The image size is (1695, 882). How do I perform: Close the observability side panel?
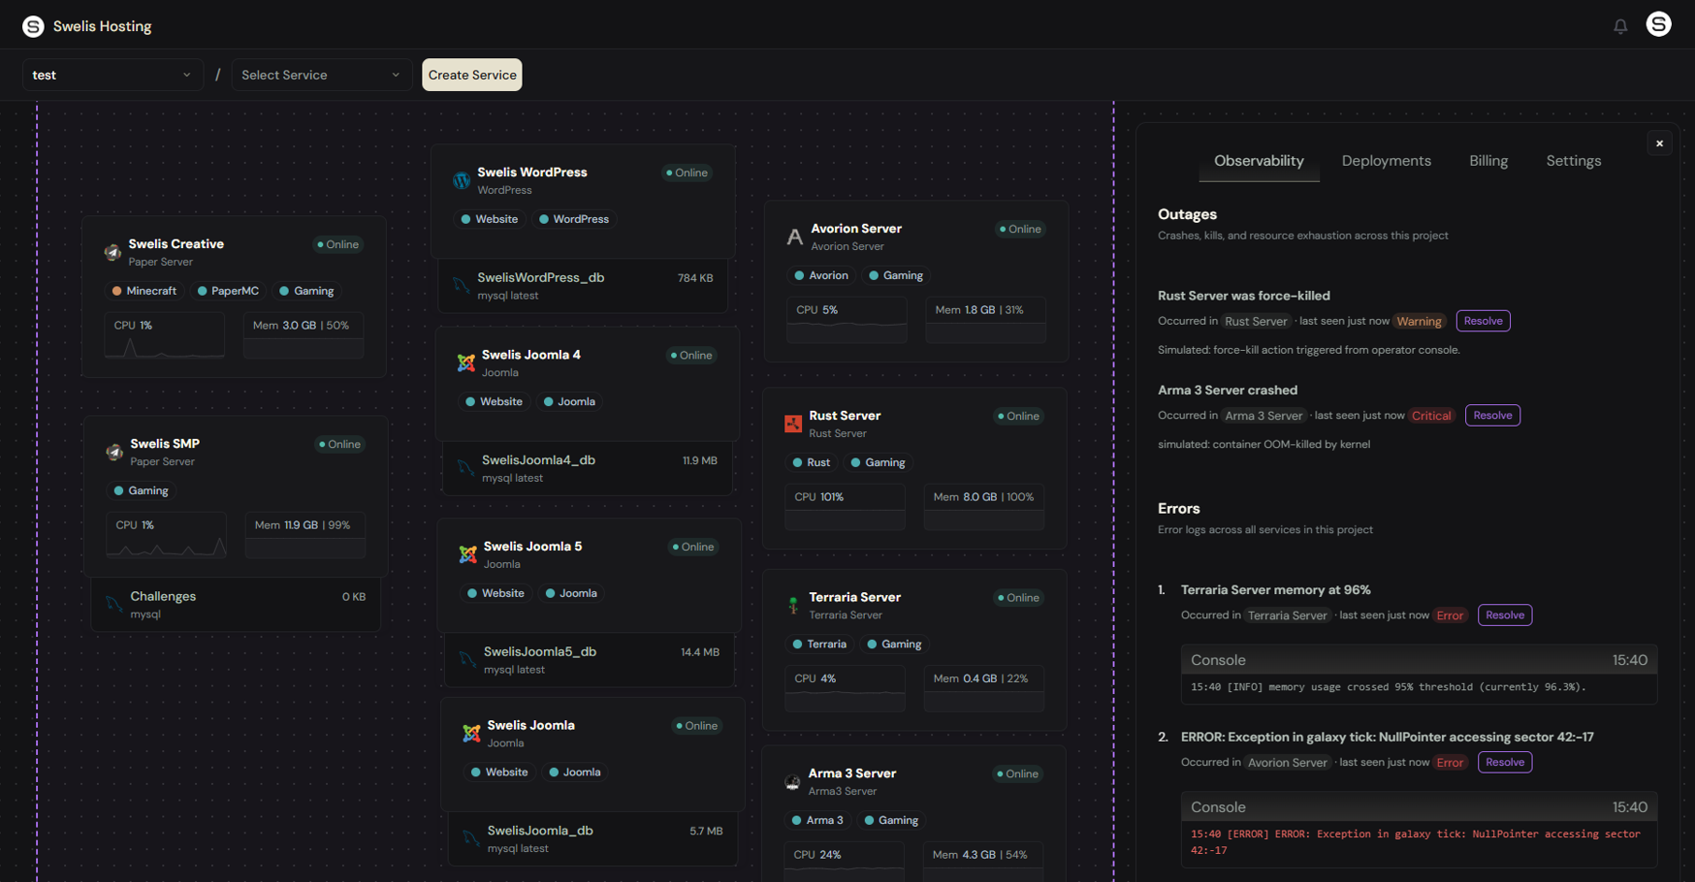1659,143
